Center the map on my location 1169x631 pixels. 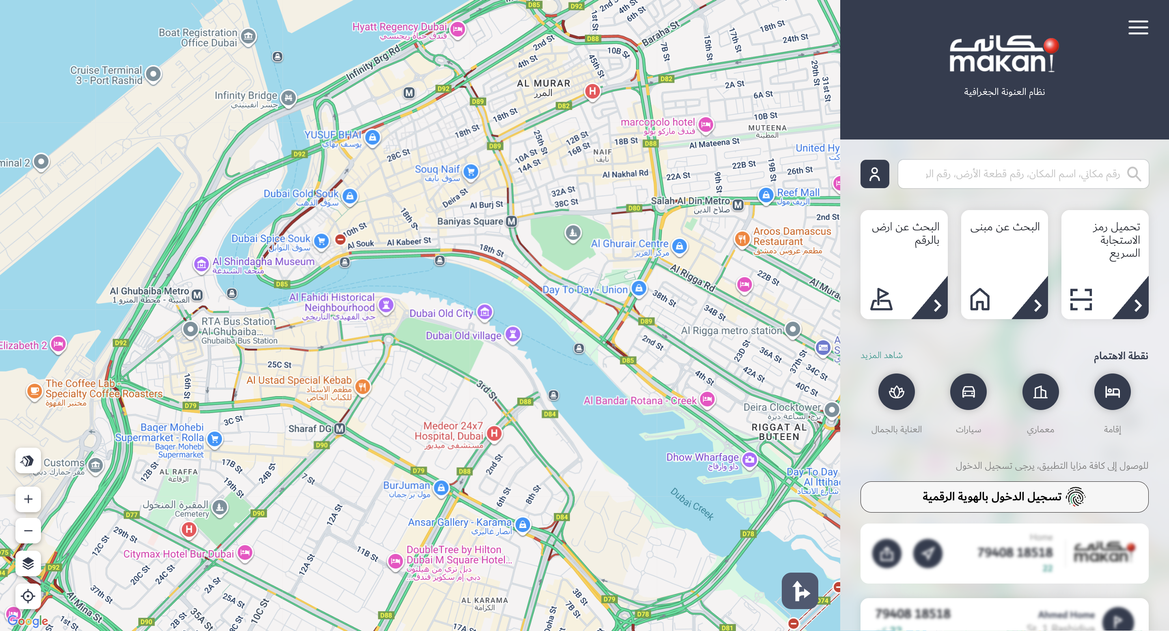28,596
